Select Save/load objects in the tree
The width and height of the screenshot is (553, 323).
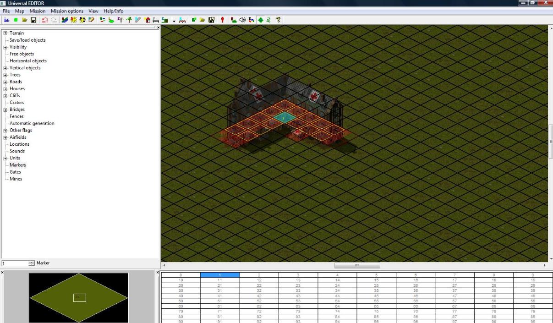27,40
